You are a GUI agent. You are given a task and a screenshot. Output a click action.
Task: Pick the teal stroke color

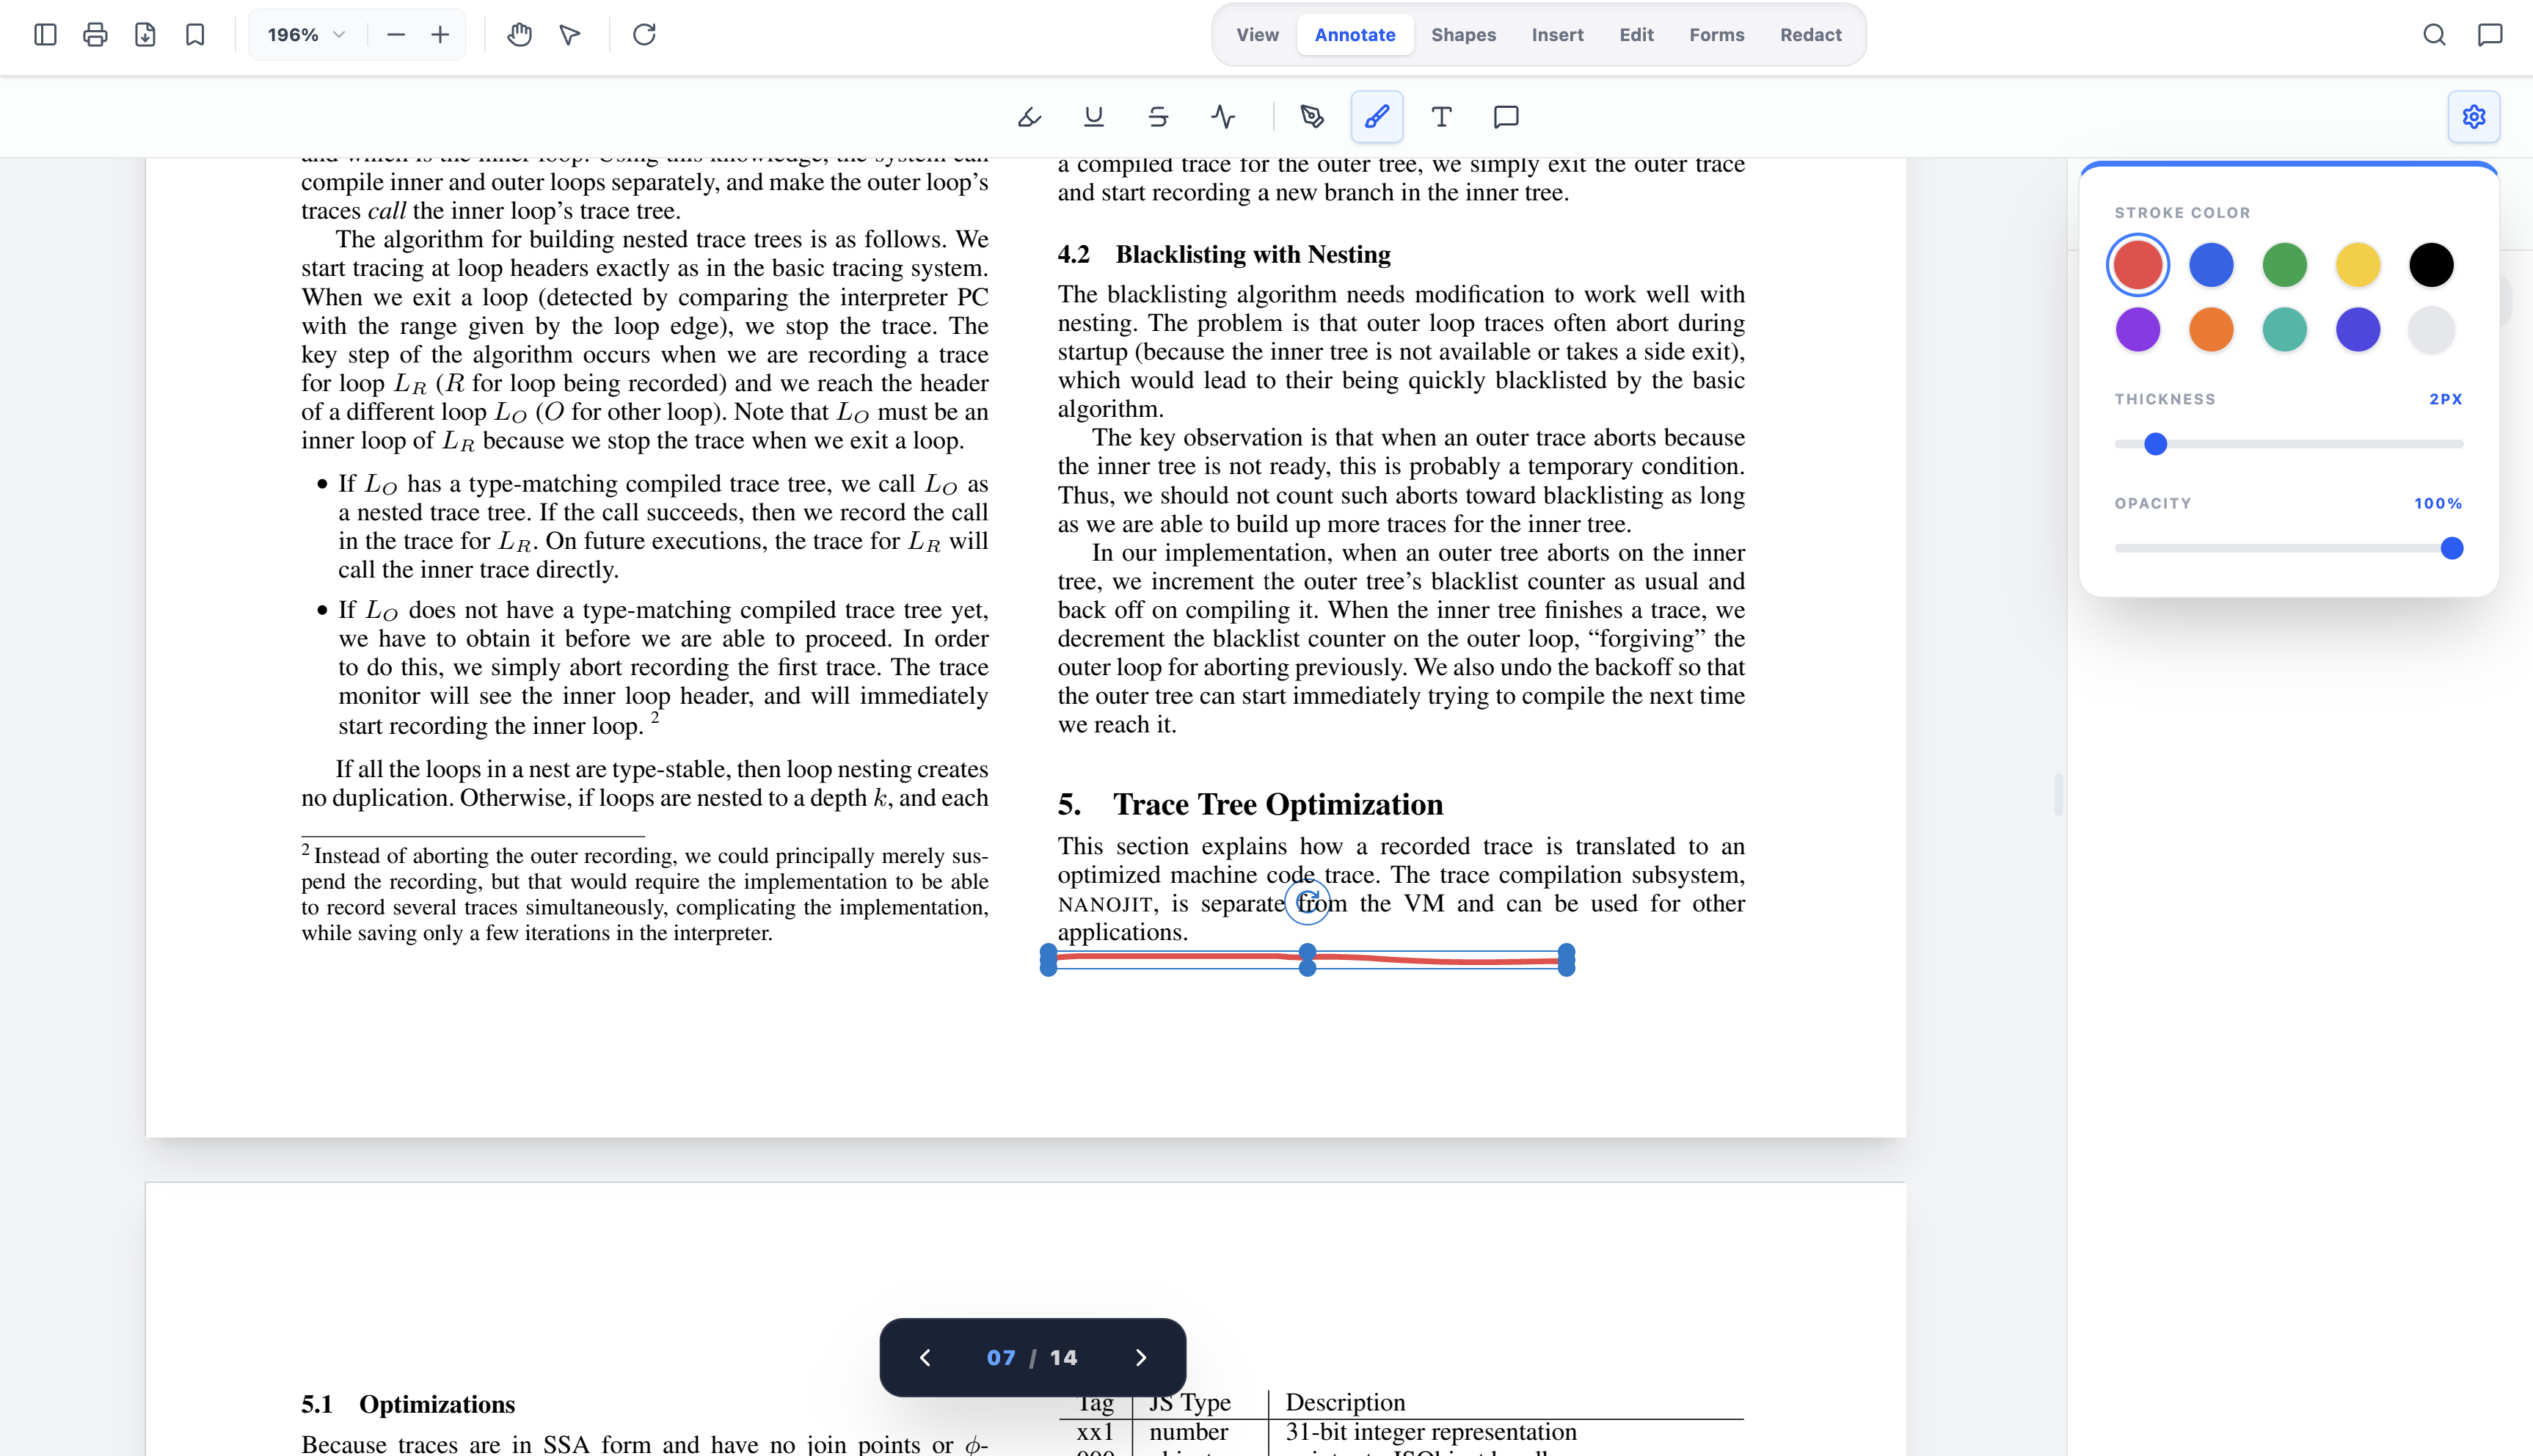pos(2284,330)
